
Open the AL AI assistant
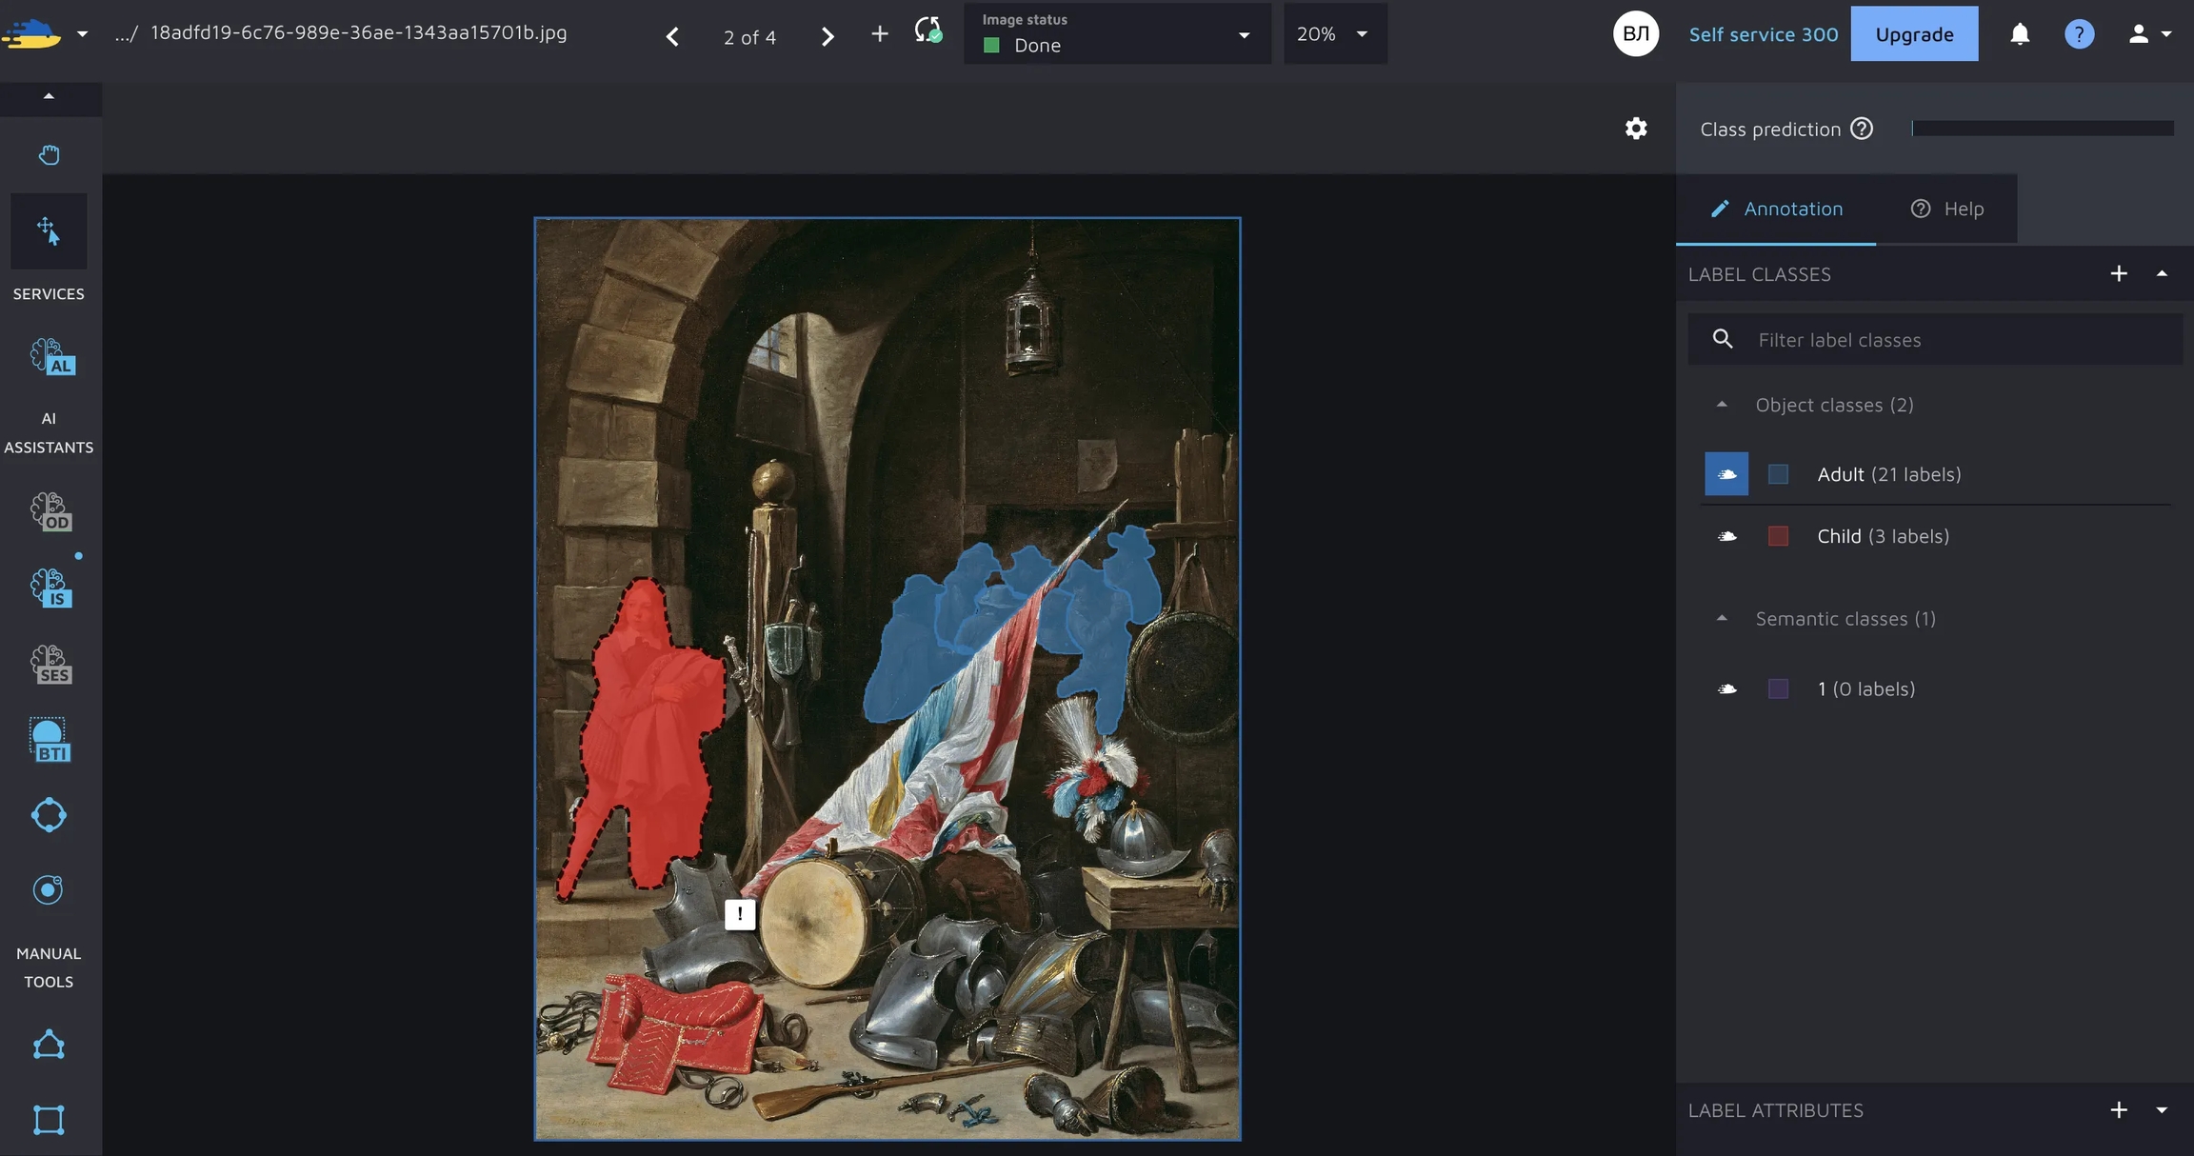click(51, 357)
